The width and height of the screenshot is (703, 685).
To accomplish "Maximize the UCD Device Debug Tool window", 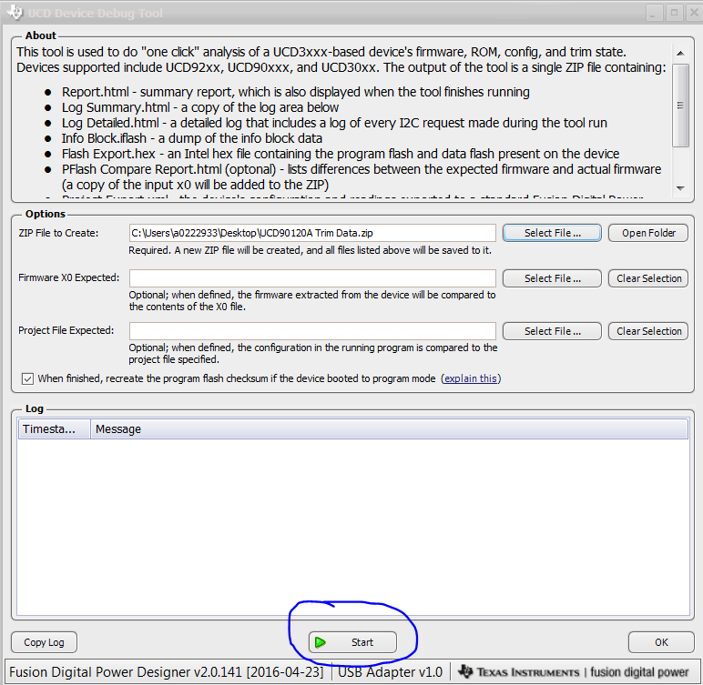I will [x=674, y=14].
